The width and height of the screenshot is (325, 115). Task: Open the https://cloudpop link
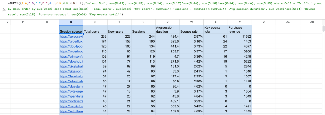[x=71, y=46]
